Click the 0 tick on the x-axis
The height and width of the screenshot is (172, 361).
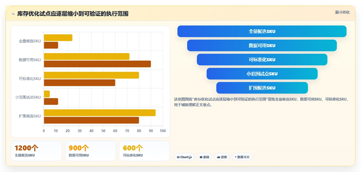[44, 131]
